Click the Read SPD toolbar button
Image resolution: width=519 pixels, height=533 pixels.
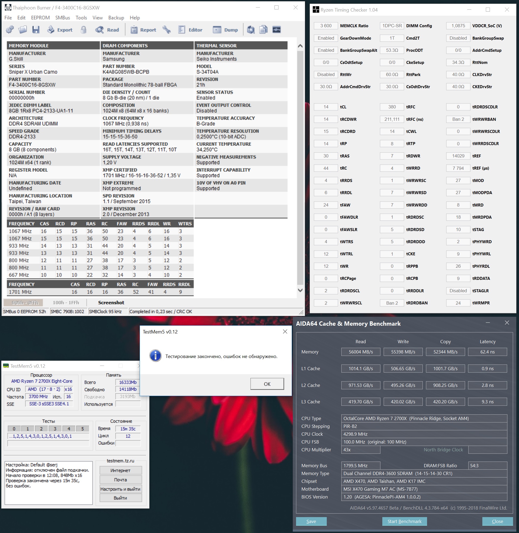pyautogui.click(x=107, y=30)
